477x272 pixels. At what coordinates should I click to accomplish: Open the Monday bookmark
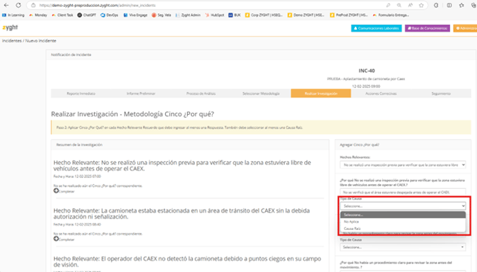click(x=38, y=15)
